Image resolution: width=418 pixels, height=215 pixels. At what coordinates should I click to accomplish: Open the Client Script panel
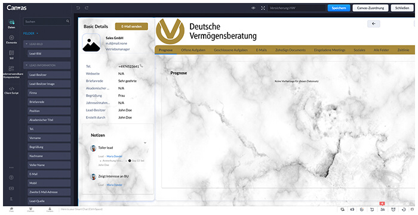(x=11, y=91)
